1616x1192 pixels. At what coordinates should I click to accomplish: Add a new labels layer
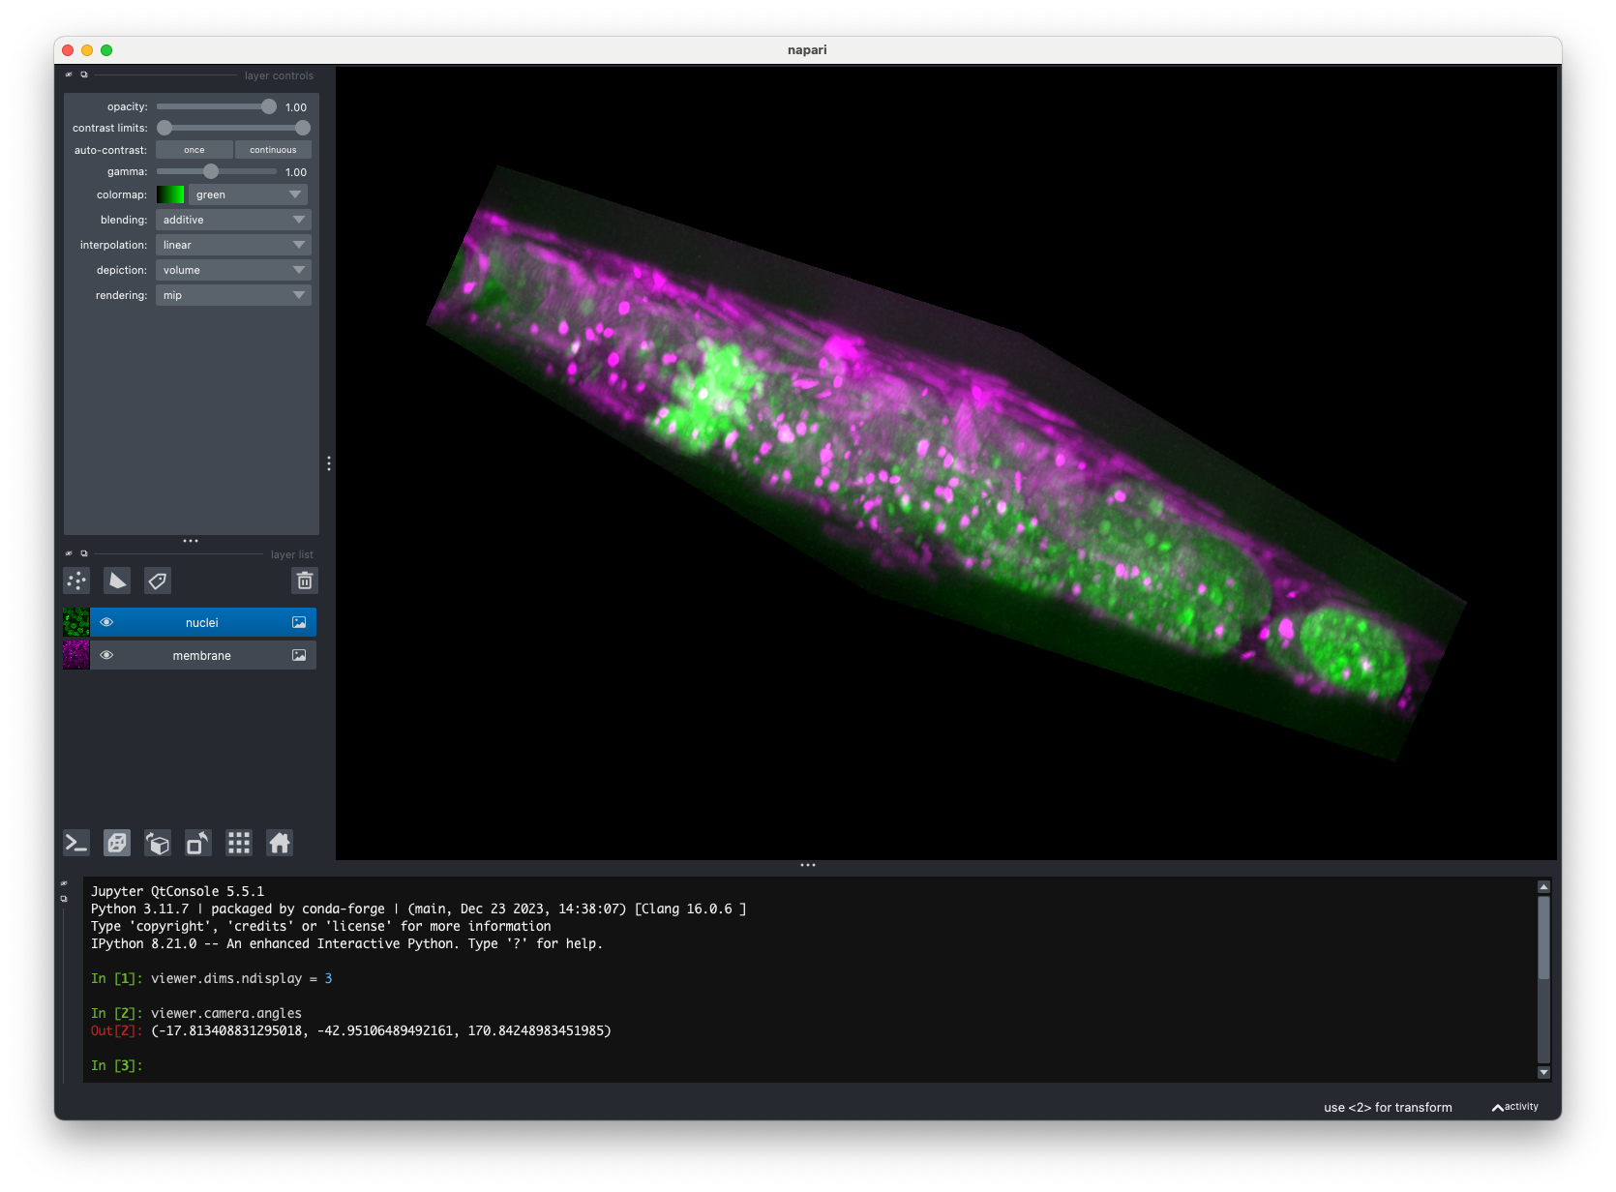pos(158,581)
